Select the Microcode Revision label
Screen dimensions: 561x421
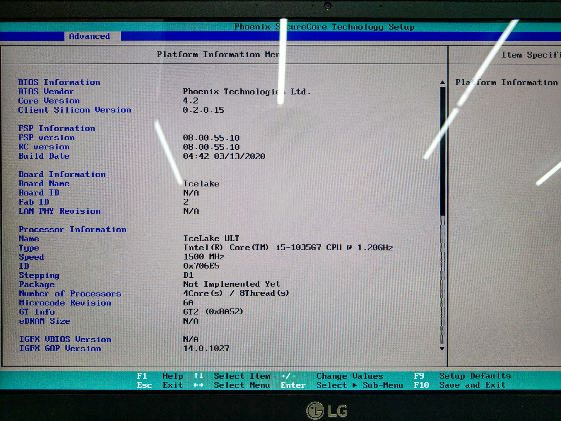(65, 303)
